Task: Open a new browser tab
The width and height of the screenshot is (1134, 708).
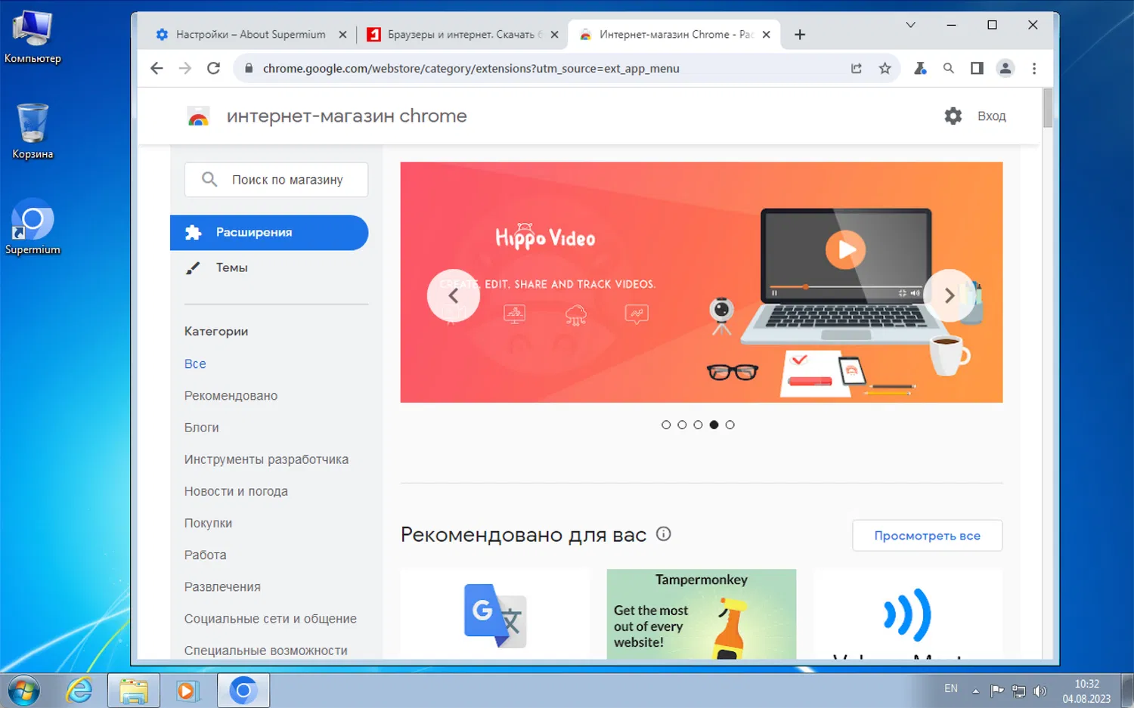Action: [800, 35]
